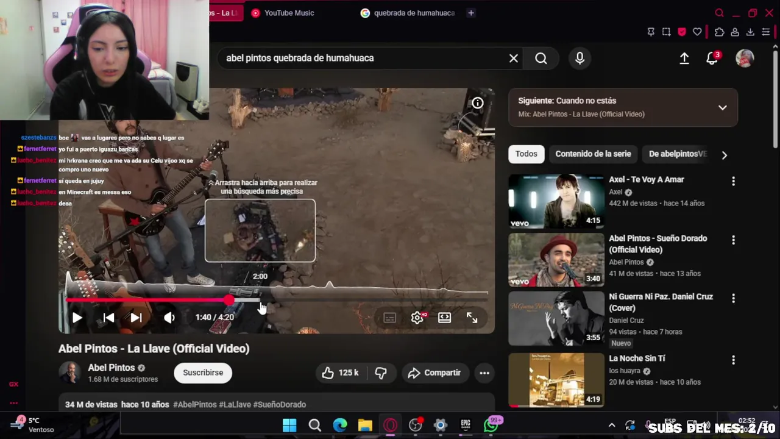Select Contenido de la serie chip
The image size is (780, 439).
click(593, 154)
